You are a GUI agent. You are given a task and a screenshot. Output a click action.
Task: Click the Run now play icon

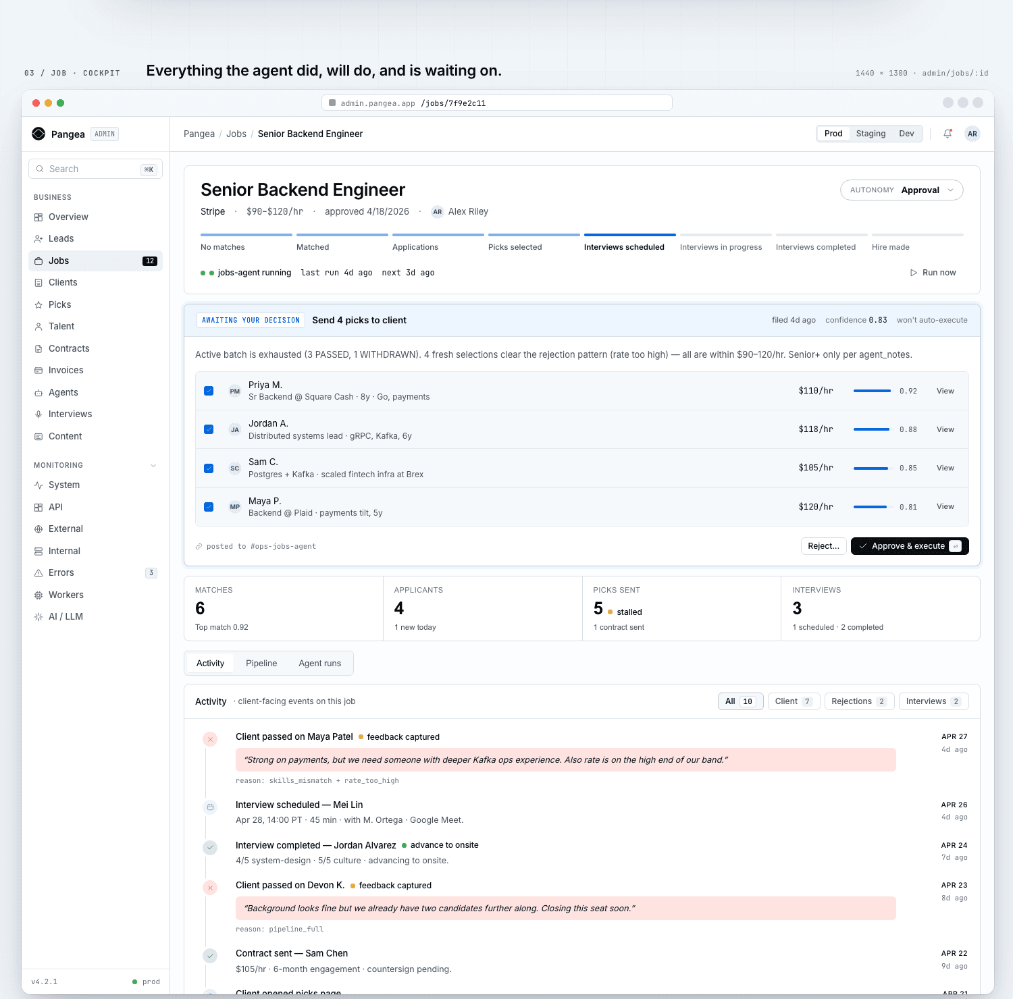[x=914, y=273]
